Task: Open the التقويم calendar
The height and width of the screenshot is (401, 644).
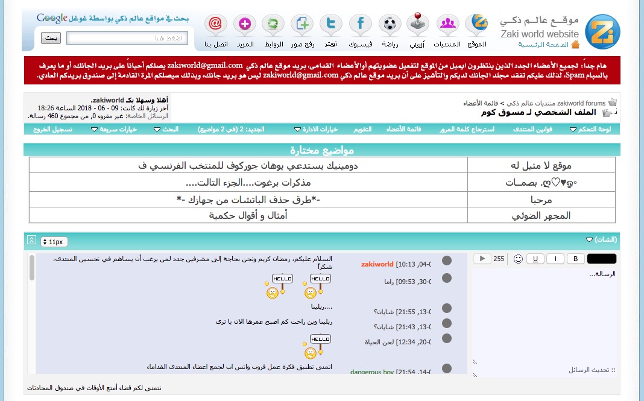Action: point(362,129)
